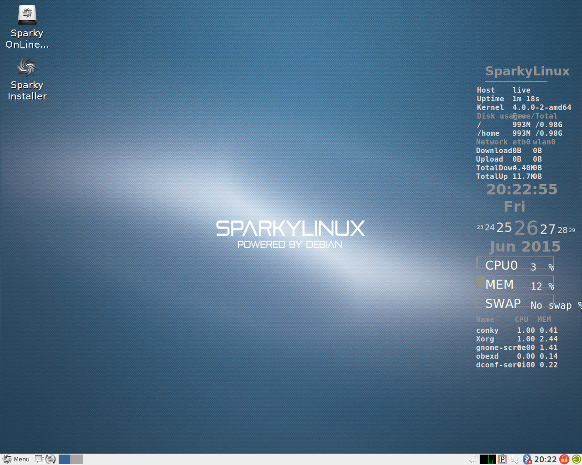Open the clipboard manager tray icon
This screenshot has width=582, height=465.
click(502, 459)
